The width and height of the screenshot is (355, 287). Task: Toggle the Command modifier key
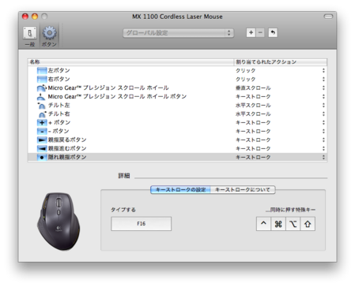(x=278, y=224)
